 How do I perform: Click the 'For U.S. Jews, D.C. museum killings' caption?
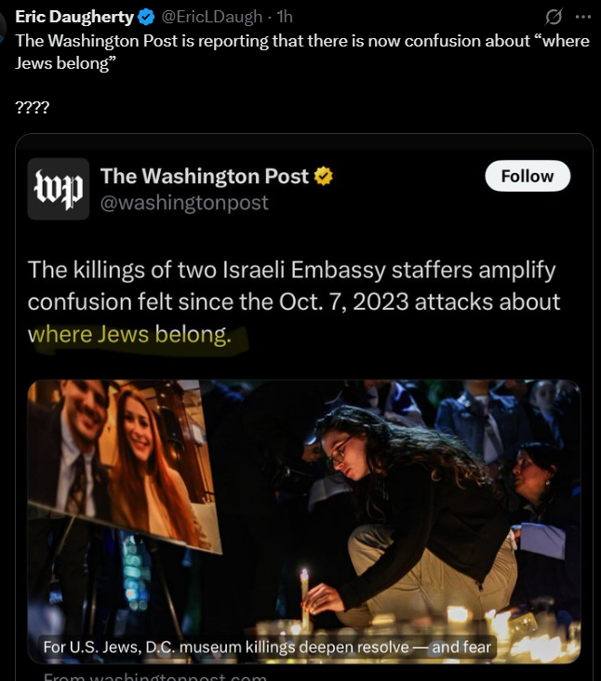267,647
